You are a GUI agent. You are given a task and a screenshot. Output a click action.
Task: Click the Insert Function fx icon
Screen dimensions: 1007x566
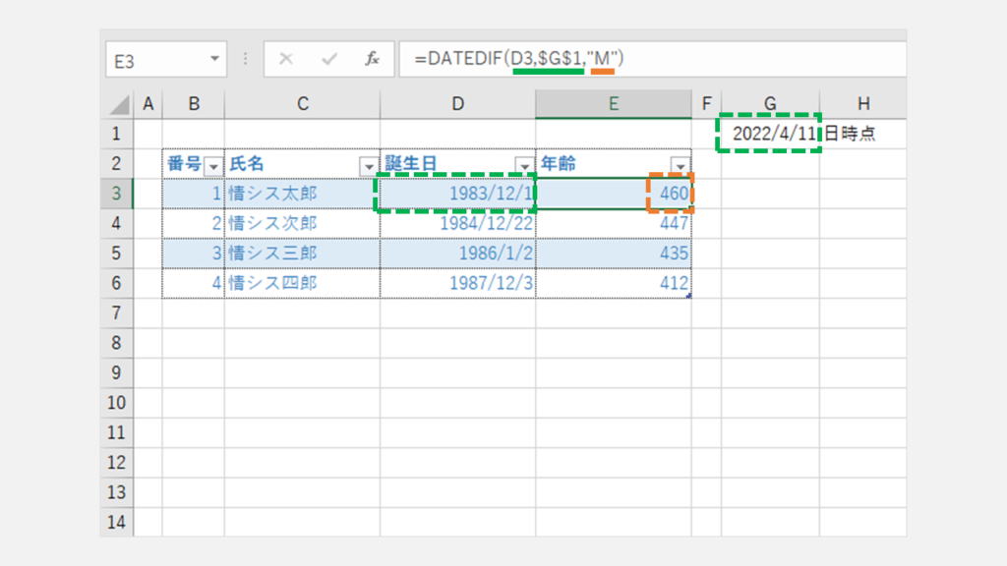point(373,59)
